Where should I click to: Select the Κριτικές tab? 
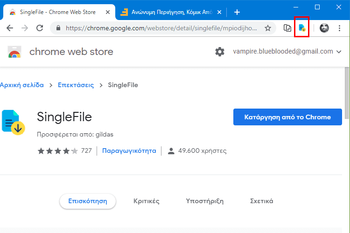click(x=147, y=201)
